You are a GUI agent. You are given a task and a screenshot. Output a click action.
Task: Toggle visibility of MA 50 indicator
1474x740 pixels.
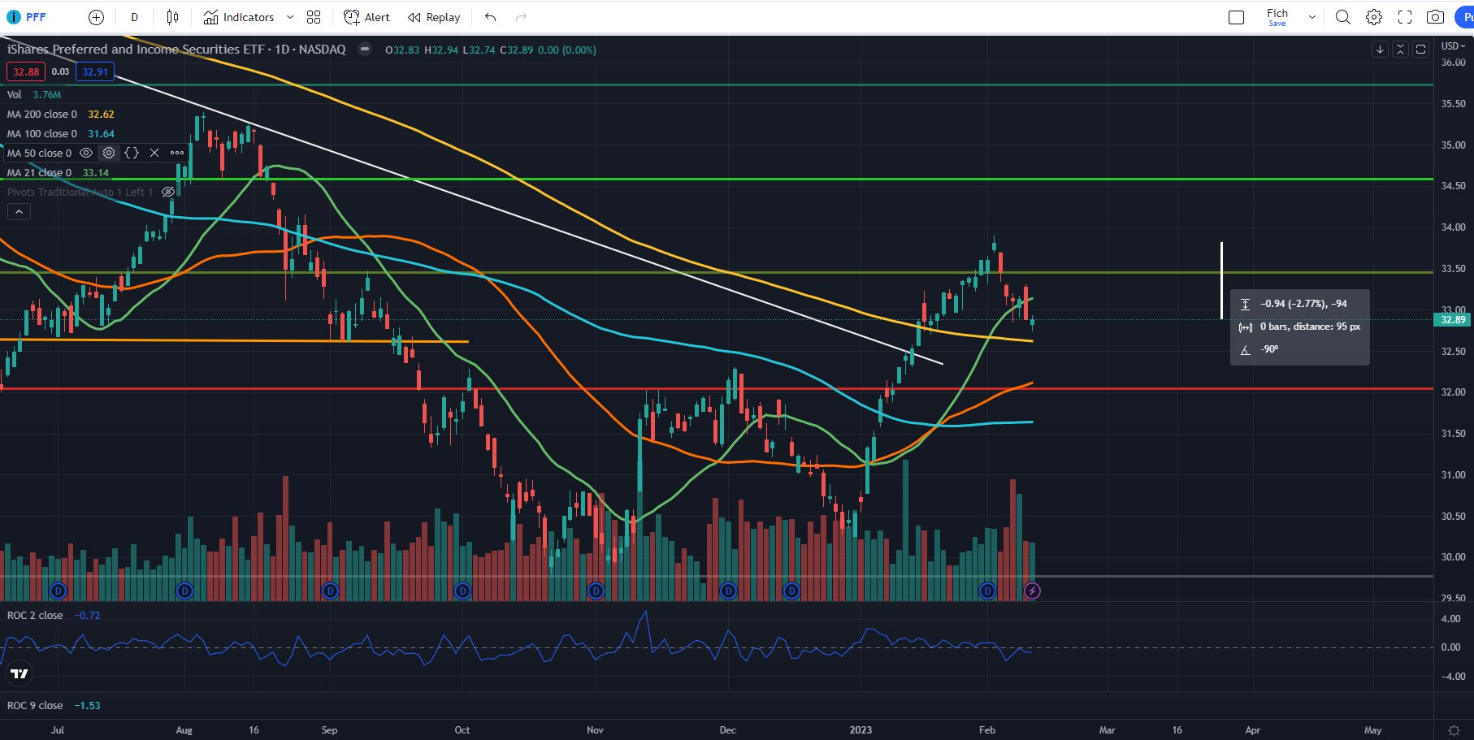click(86, 153)
